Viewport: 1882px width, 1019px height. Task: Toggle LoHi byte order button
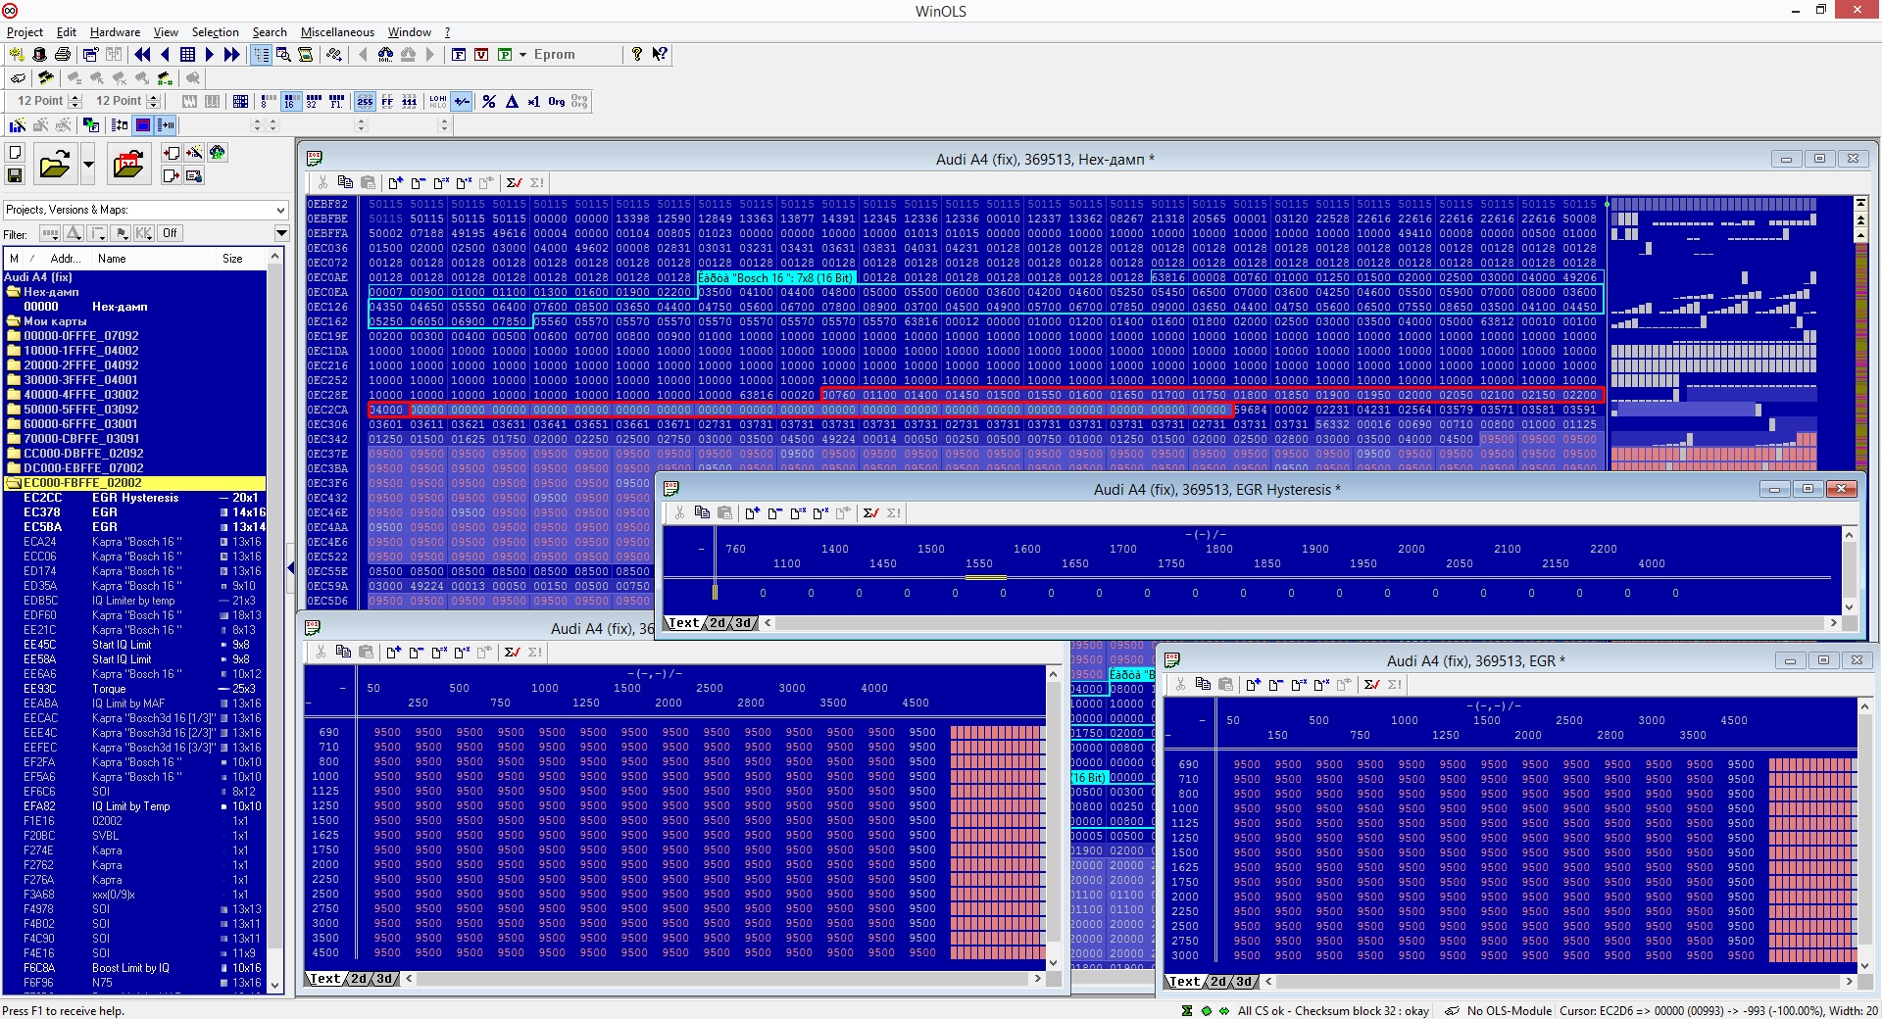[x=437, y=101]
